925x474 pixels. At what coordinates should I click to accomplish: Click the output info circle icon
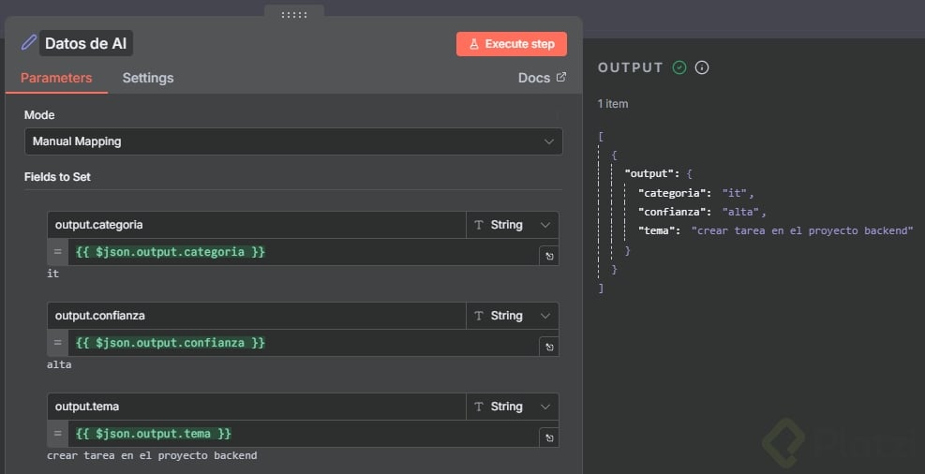701,67
